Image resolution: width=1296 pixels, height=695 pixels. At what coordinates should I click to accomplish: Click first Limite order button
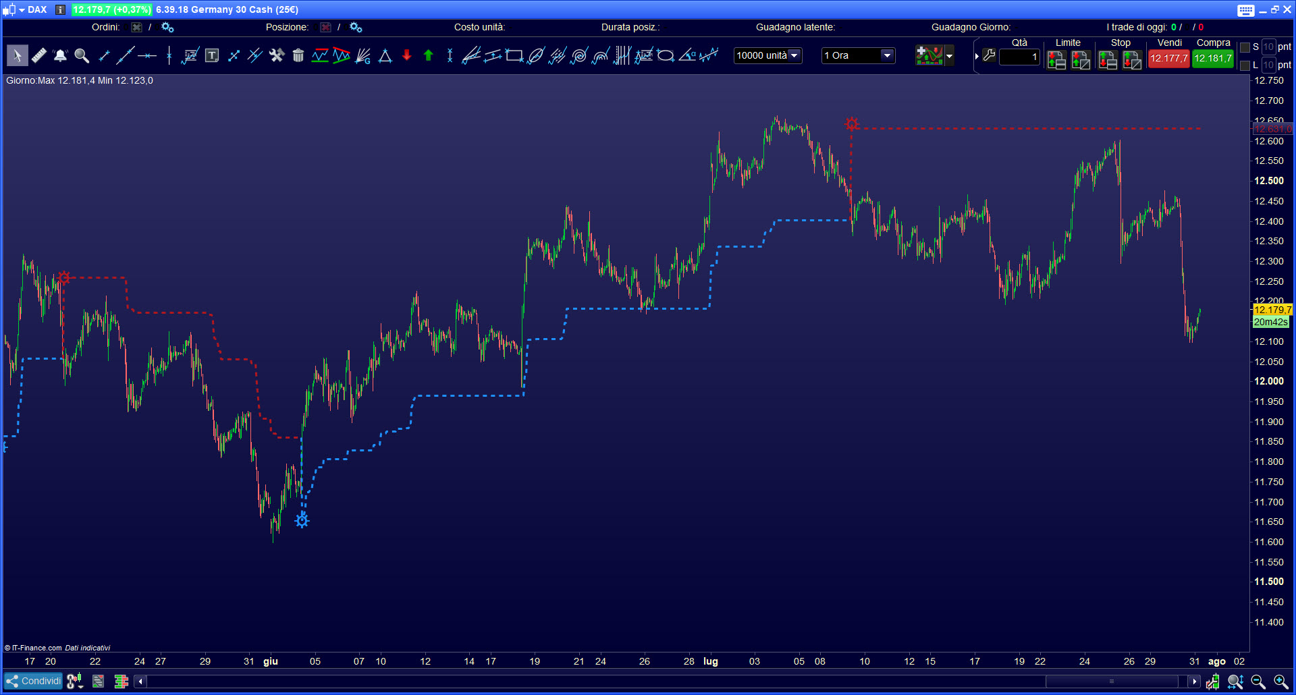coord(1056,59)
